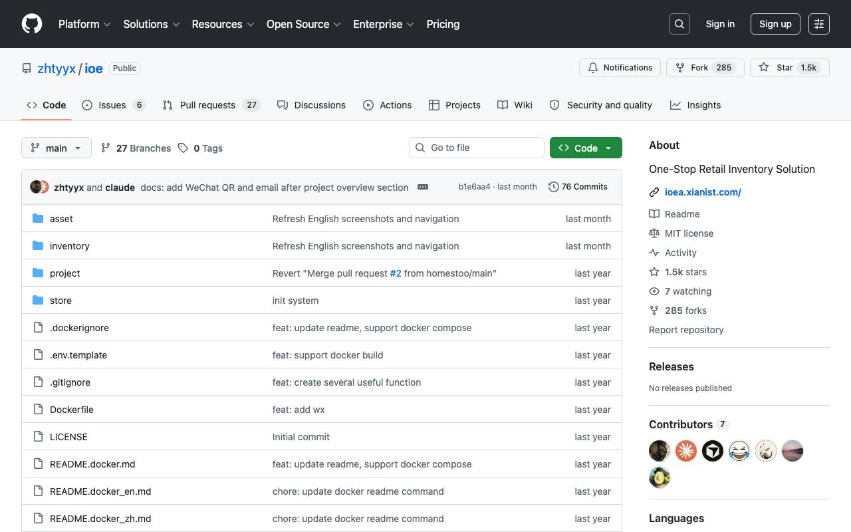Click the b1e6aa4 commit hash
Image resolution: width=851 pixels, height=532 pixels.
(474, 187)
